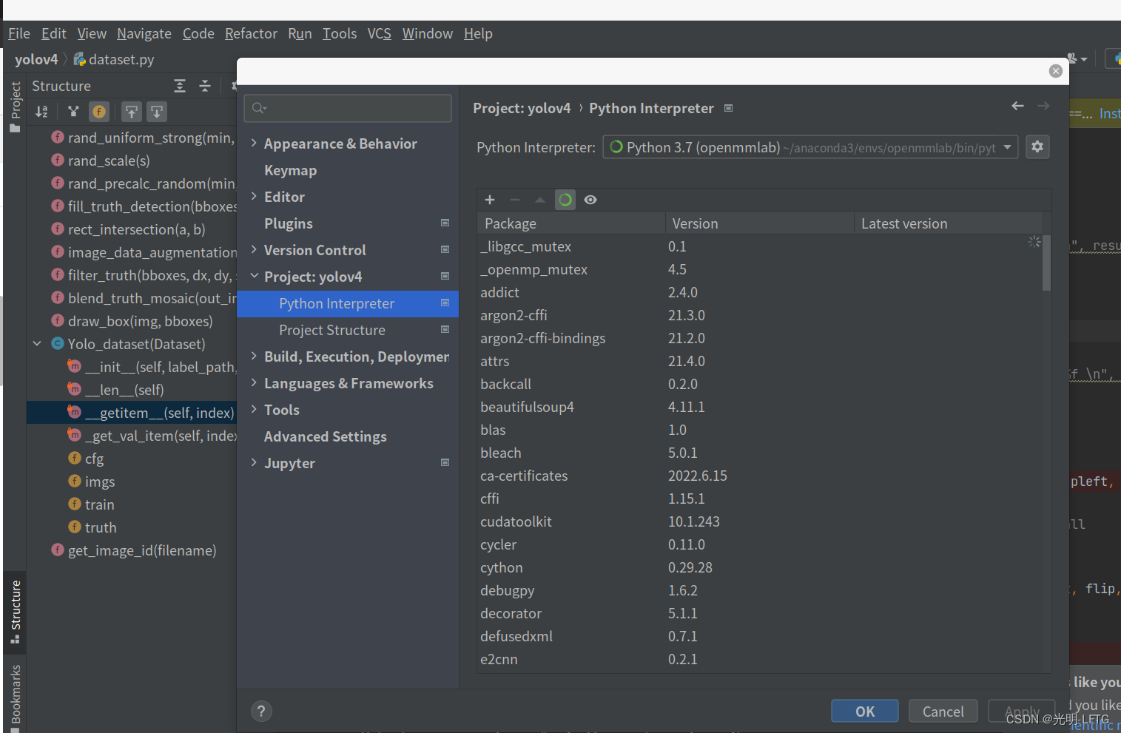Click the minus icon to uninstall a package
This screenshot has height=733, width=1121.
[515, 200]
